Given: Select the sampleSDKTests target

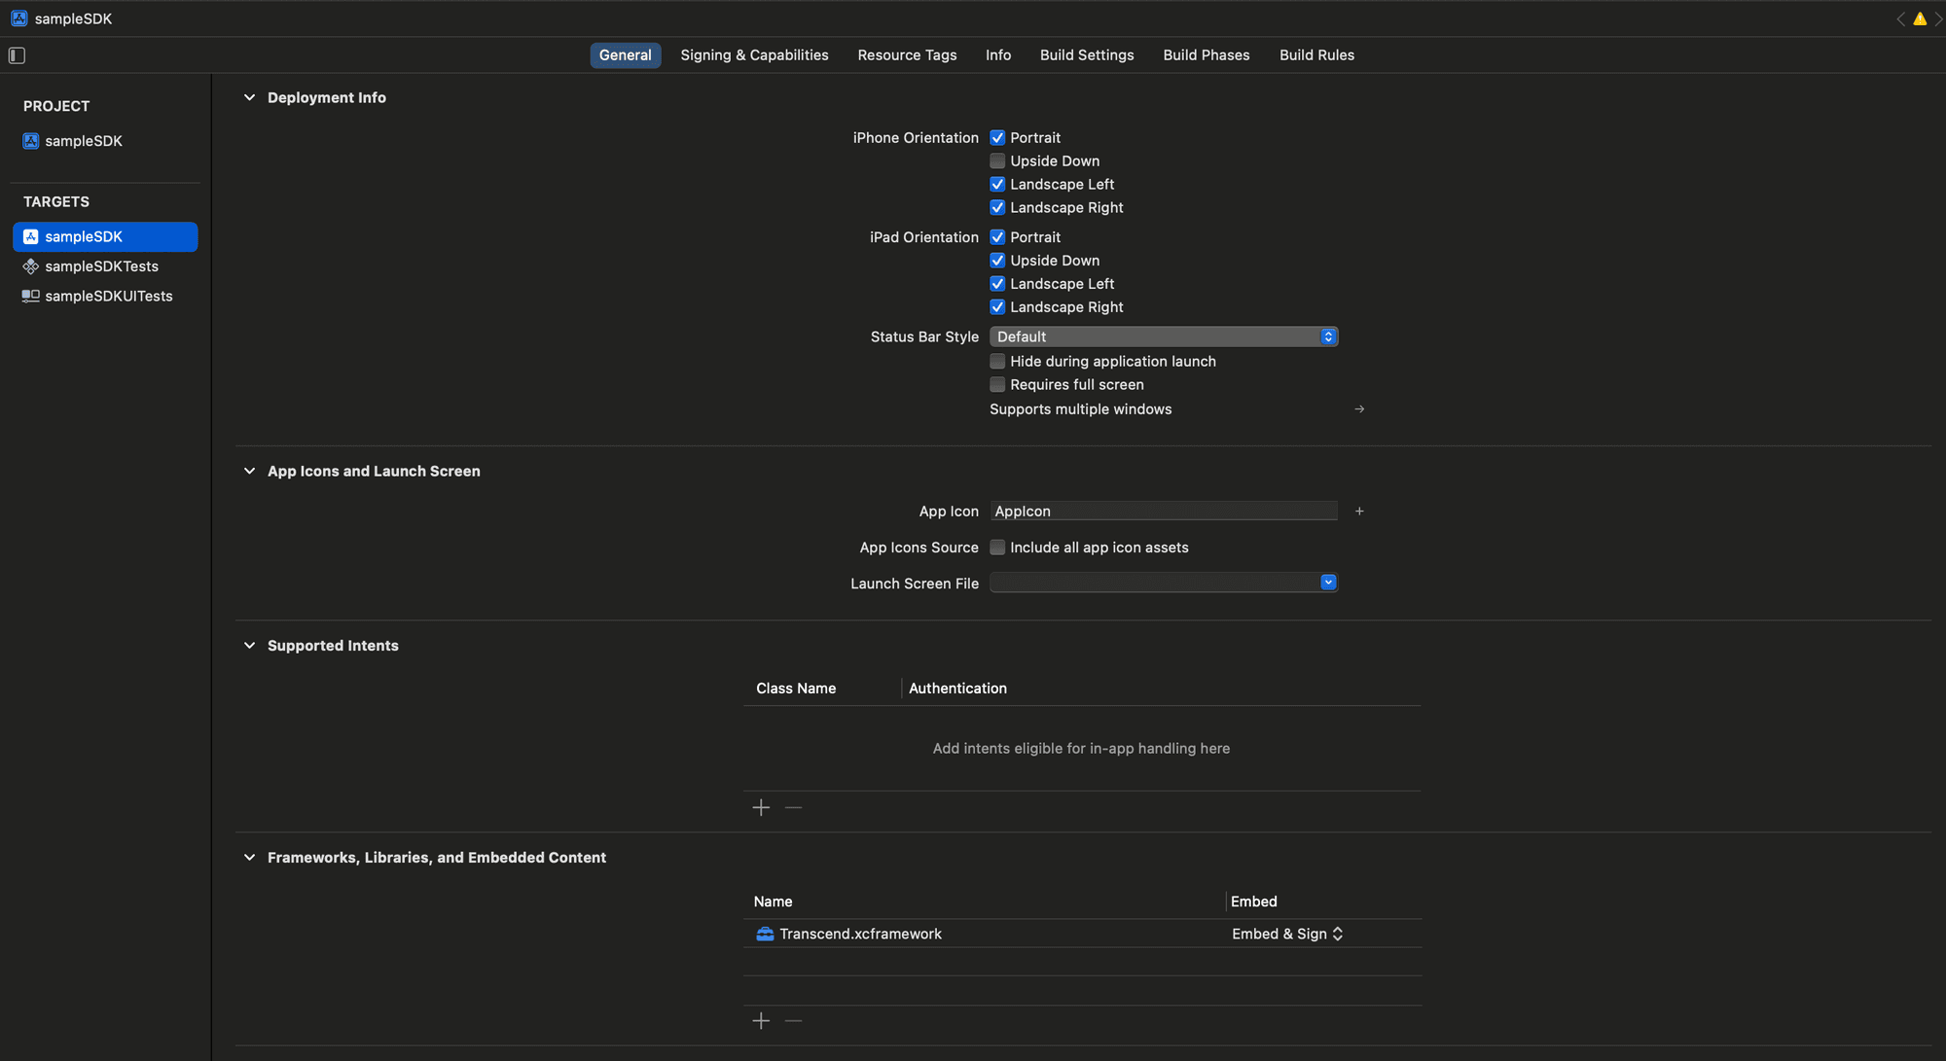Looking at the screenshot, I should (x=101, y=266).
